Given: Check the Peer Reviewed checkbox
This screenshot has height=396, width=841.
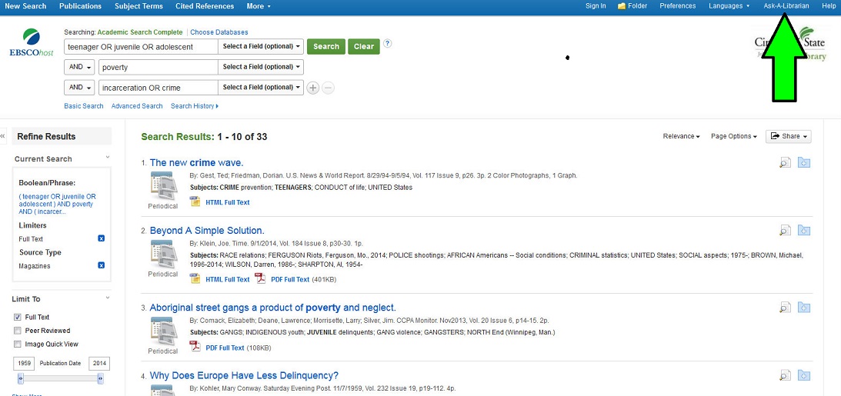Looking at the screenshot, I should pos(18,331).
